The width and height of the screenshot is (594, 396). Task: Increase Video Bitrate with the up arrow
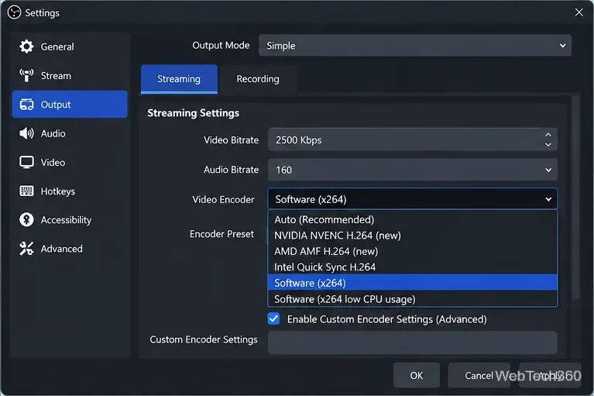pyautogui.click(x=548, y=135)
